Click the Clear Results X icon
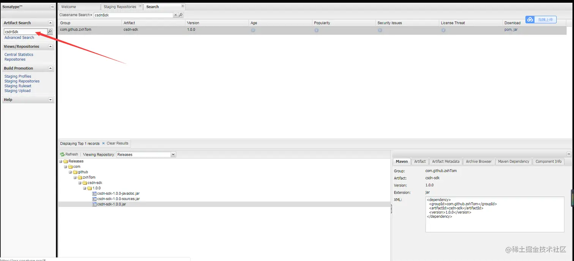This screenshot has height=261, width=574. click(104, 144)
